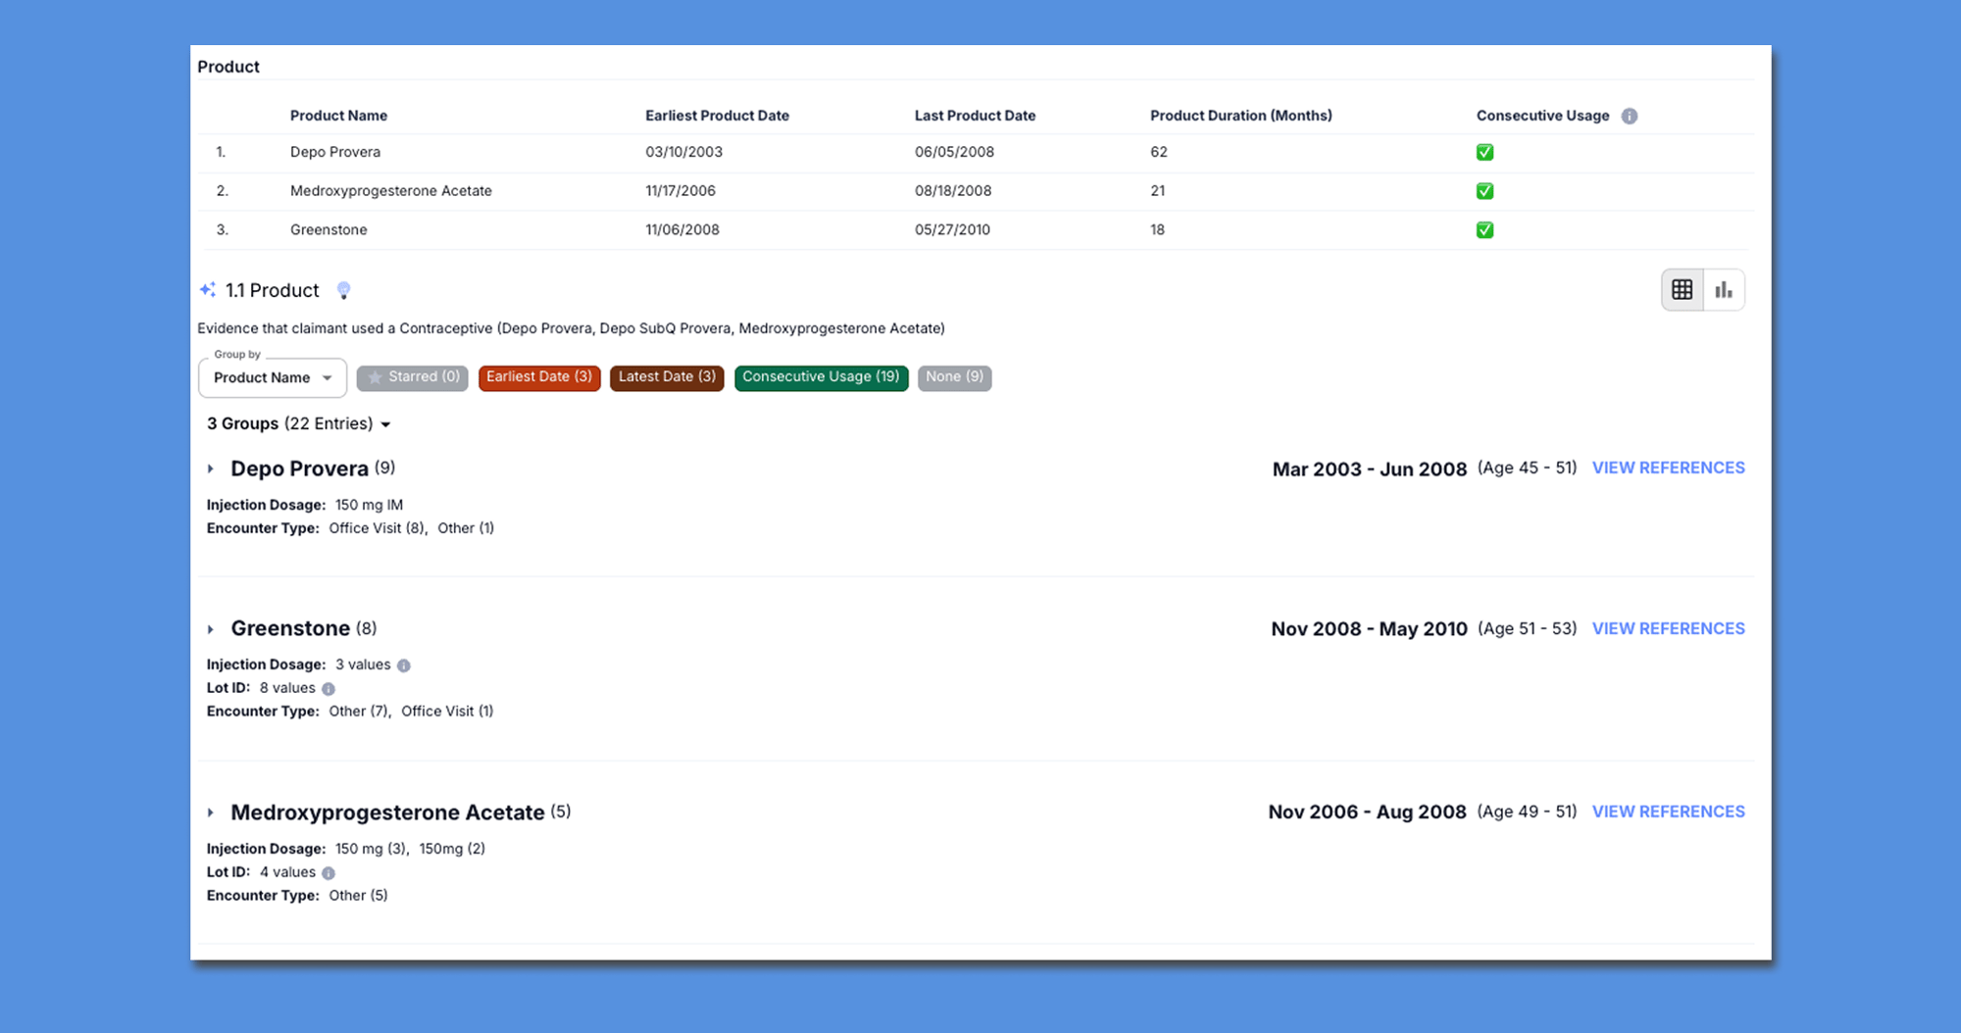Expand the Medroxyprogesterone Acetate group
The height and width of the screenshot is (1033, 1961).
click(x=210, y=812)
